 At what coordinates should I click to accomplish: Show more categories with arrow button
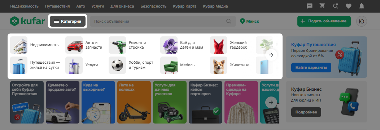click(x=271, y=55)
